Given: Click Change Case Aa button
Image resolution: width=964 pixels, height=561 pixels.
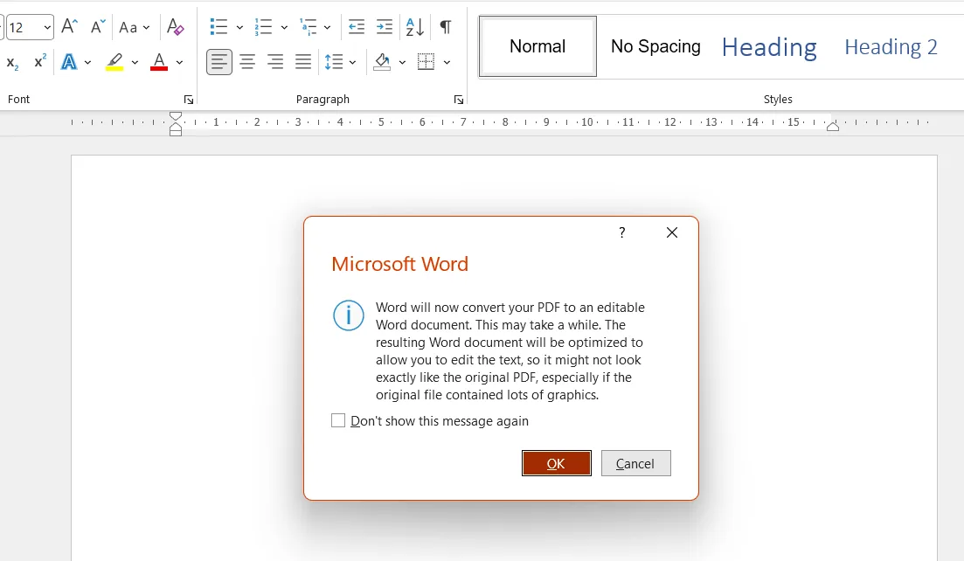Looking at the screenshot, I should (128, 28).
